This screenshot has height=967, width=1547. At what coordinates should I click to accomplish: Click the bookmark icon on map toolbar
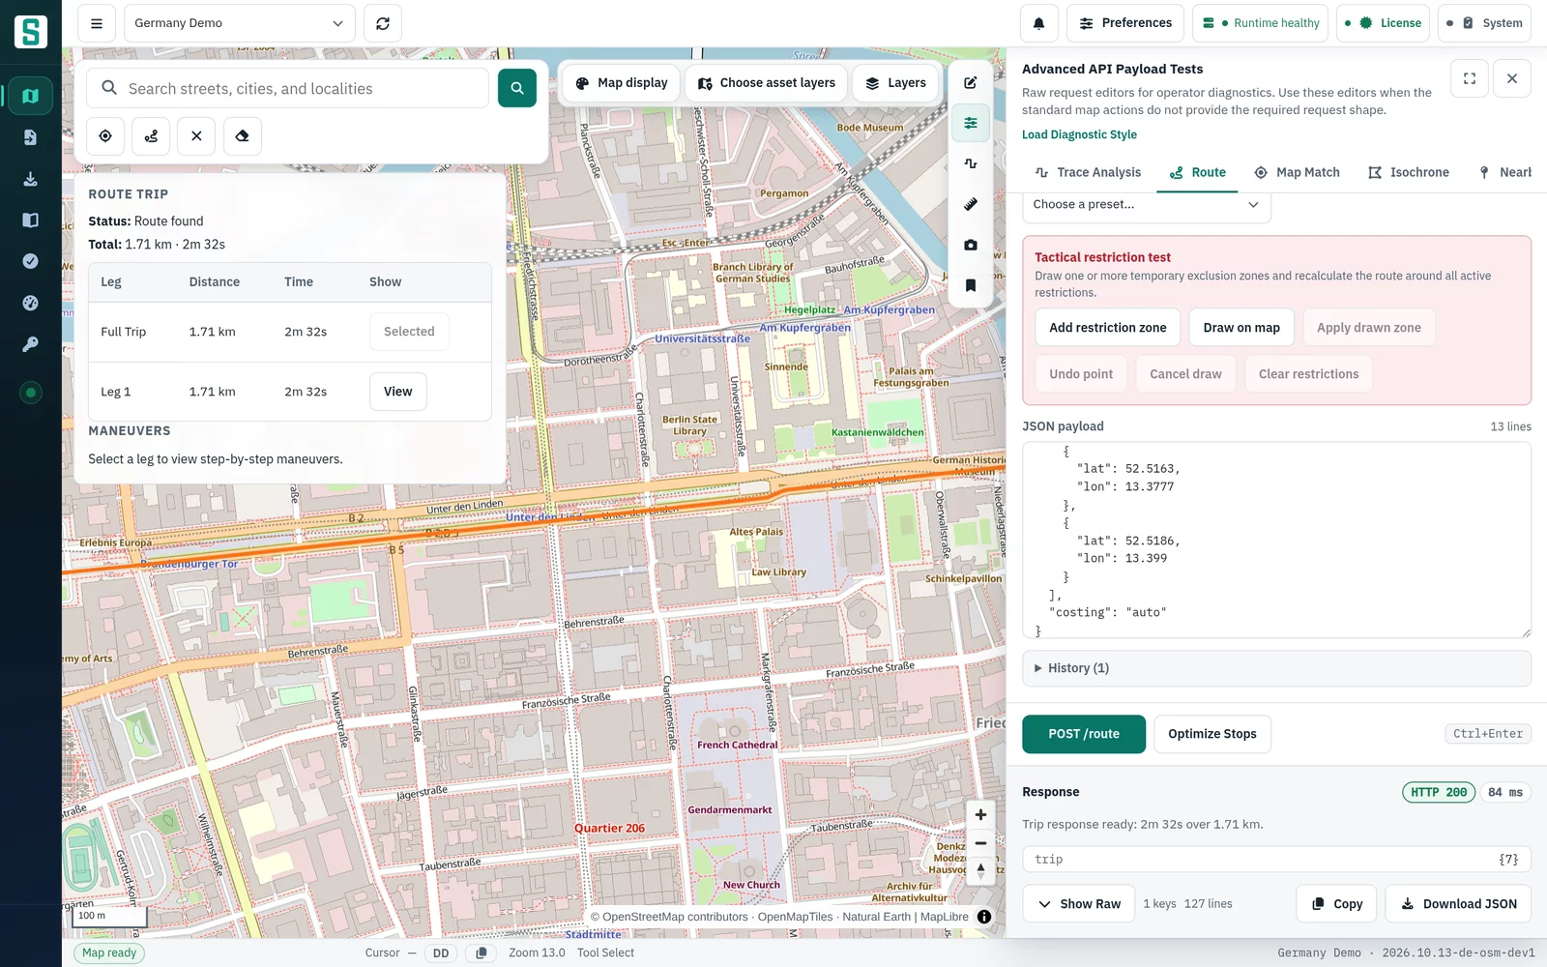(x=971, y=285)
